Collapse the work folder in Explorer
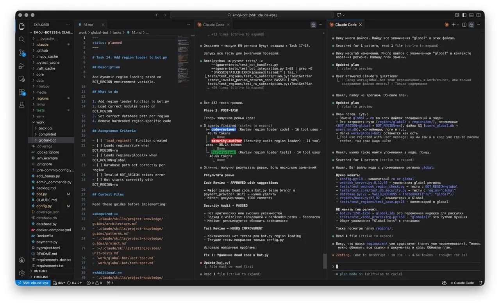The height and width of the screenshot is (306, 500). [x=41, y=122]
